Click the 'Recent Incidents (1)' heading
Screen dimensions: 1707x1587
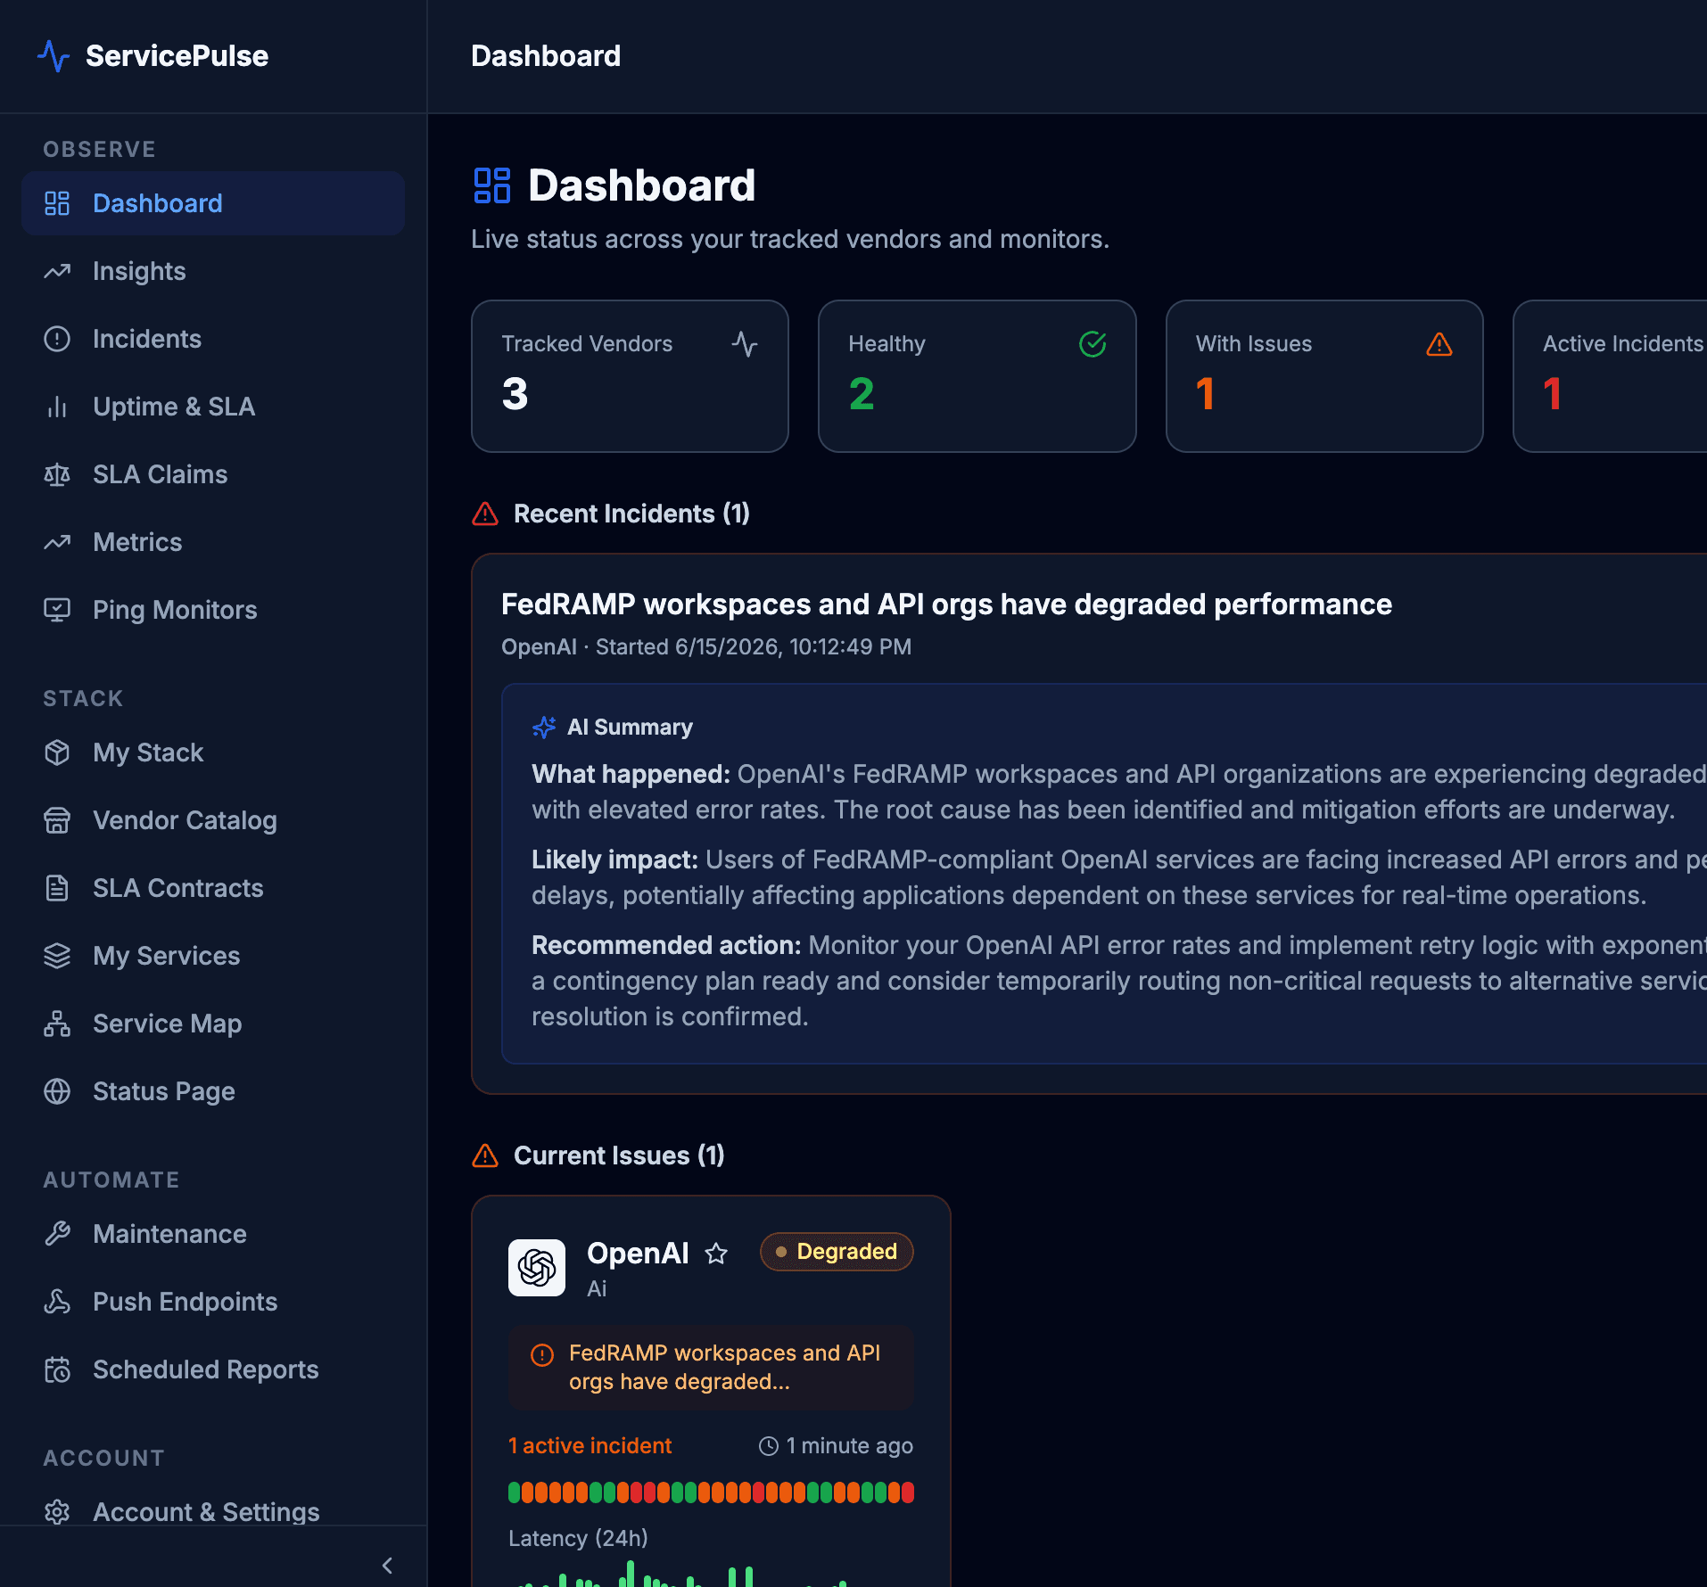pyautogui.click(x=631, y=514)
